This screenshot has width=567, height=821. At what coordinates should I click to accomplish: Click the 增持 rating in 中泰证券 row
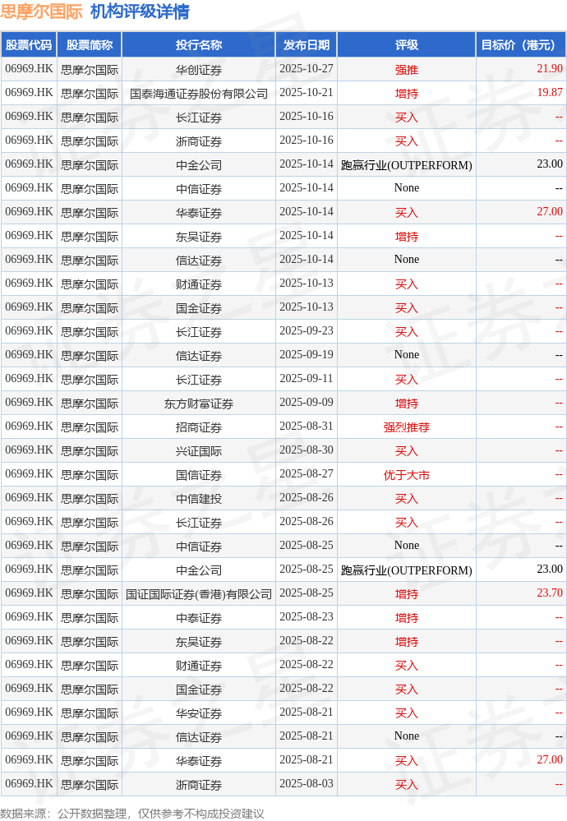coord(407,618)
